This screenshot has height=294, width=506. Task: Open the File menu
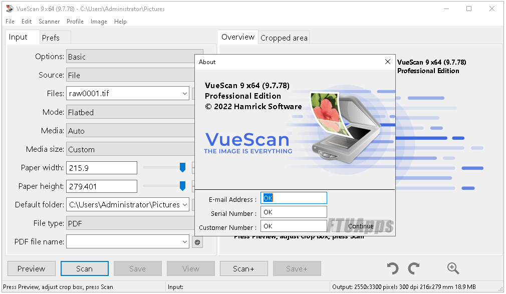(x=10, y=22)
